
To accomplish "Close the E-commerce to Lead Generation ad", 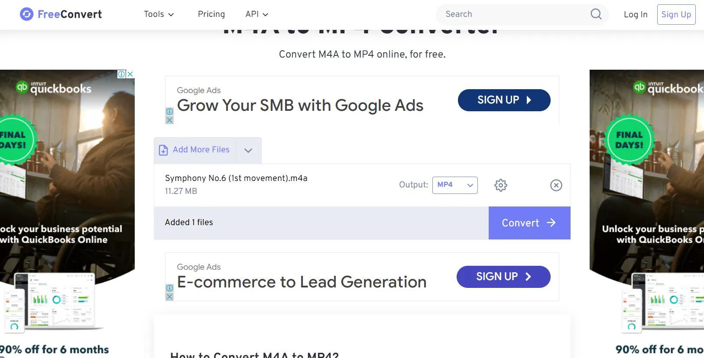I will point(169,297).
